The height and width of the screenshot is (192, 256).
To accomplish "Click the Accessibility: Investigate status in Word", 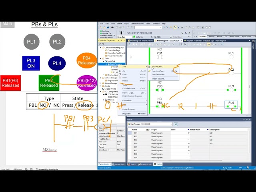I will (x=47, y=169).
